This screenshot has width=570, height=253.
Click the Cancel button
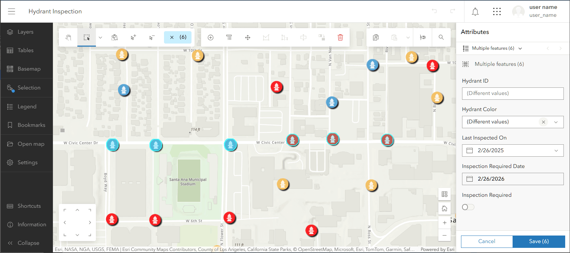tap(487, 241)
